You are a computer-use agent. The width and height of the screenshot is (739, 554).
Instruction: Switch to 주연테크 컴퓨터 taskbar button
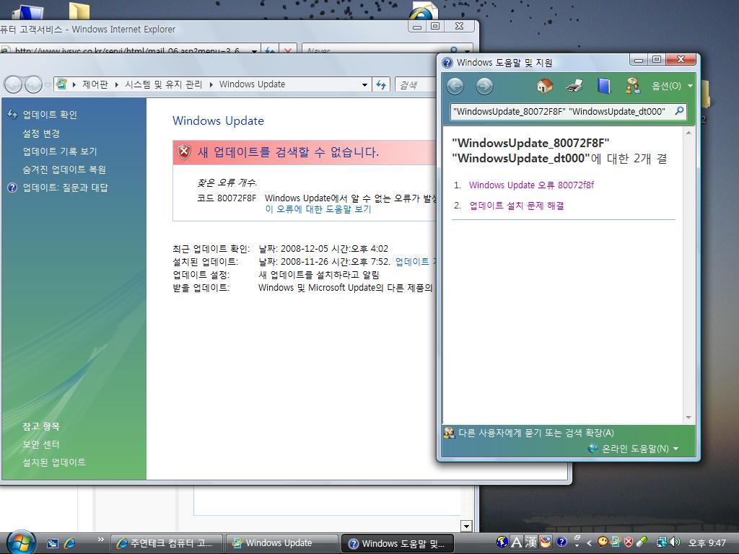pyautogui.click(x=167, y=543)
